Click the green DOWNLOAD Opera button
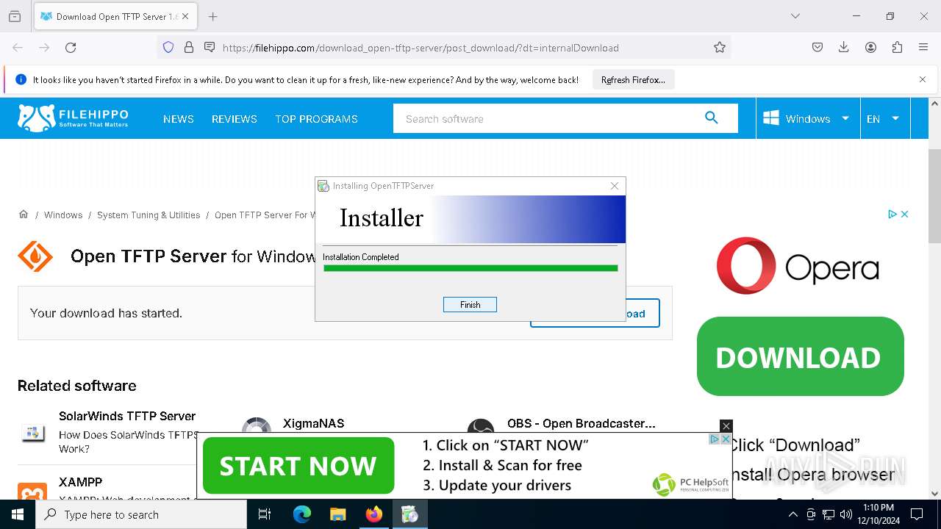 pyautogui.click(x=800, y=356)
